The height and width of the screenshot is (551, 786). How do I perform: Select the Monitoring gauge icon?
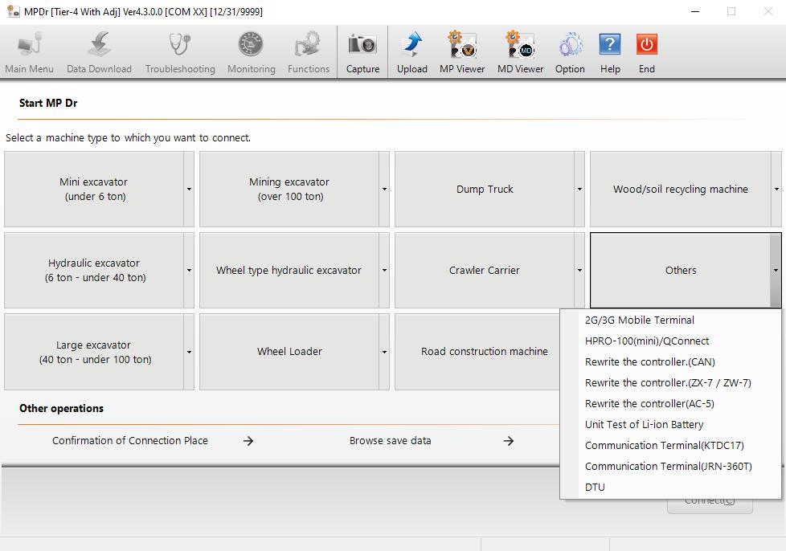[251, 44]
